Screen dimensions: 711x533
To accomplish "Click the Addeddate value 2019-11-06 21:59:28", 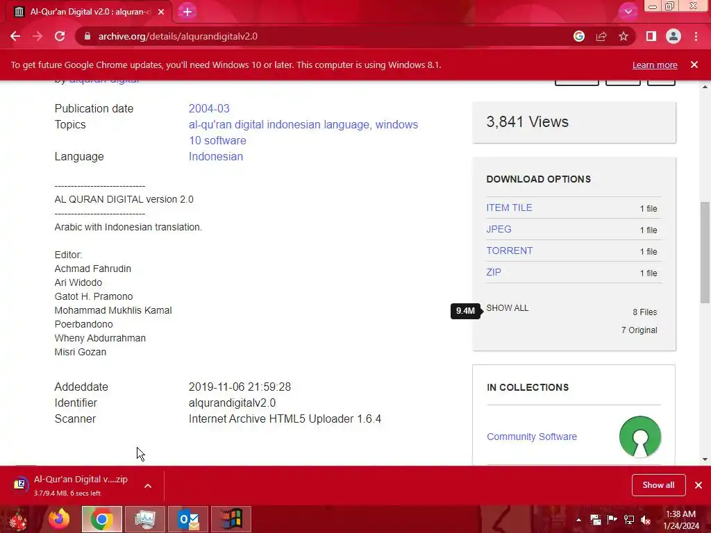I will [240, 387].
